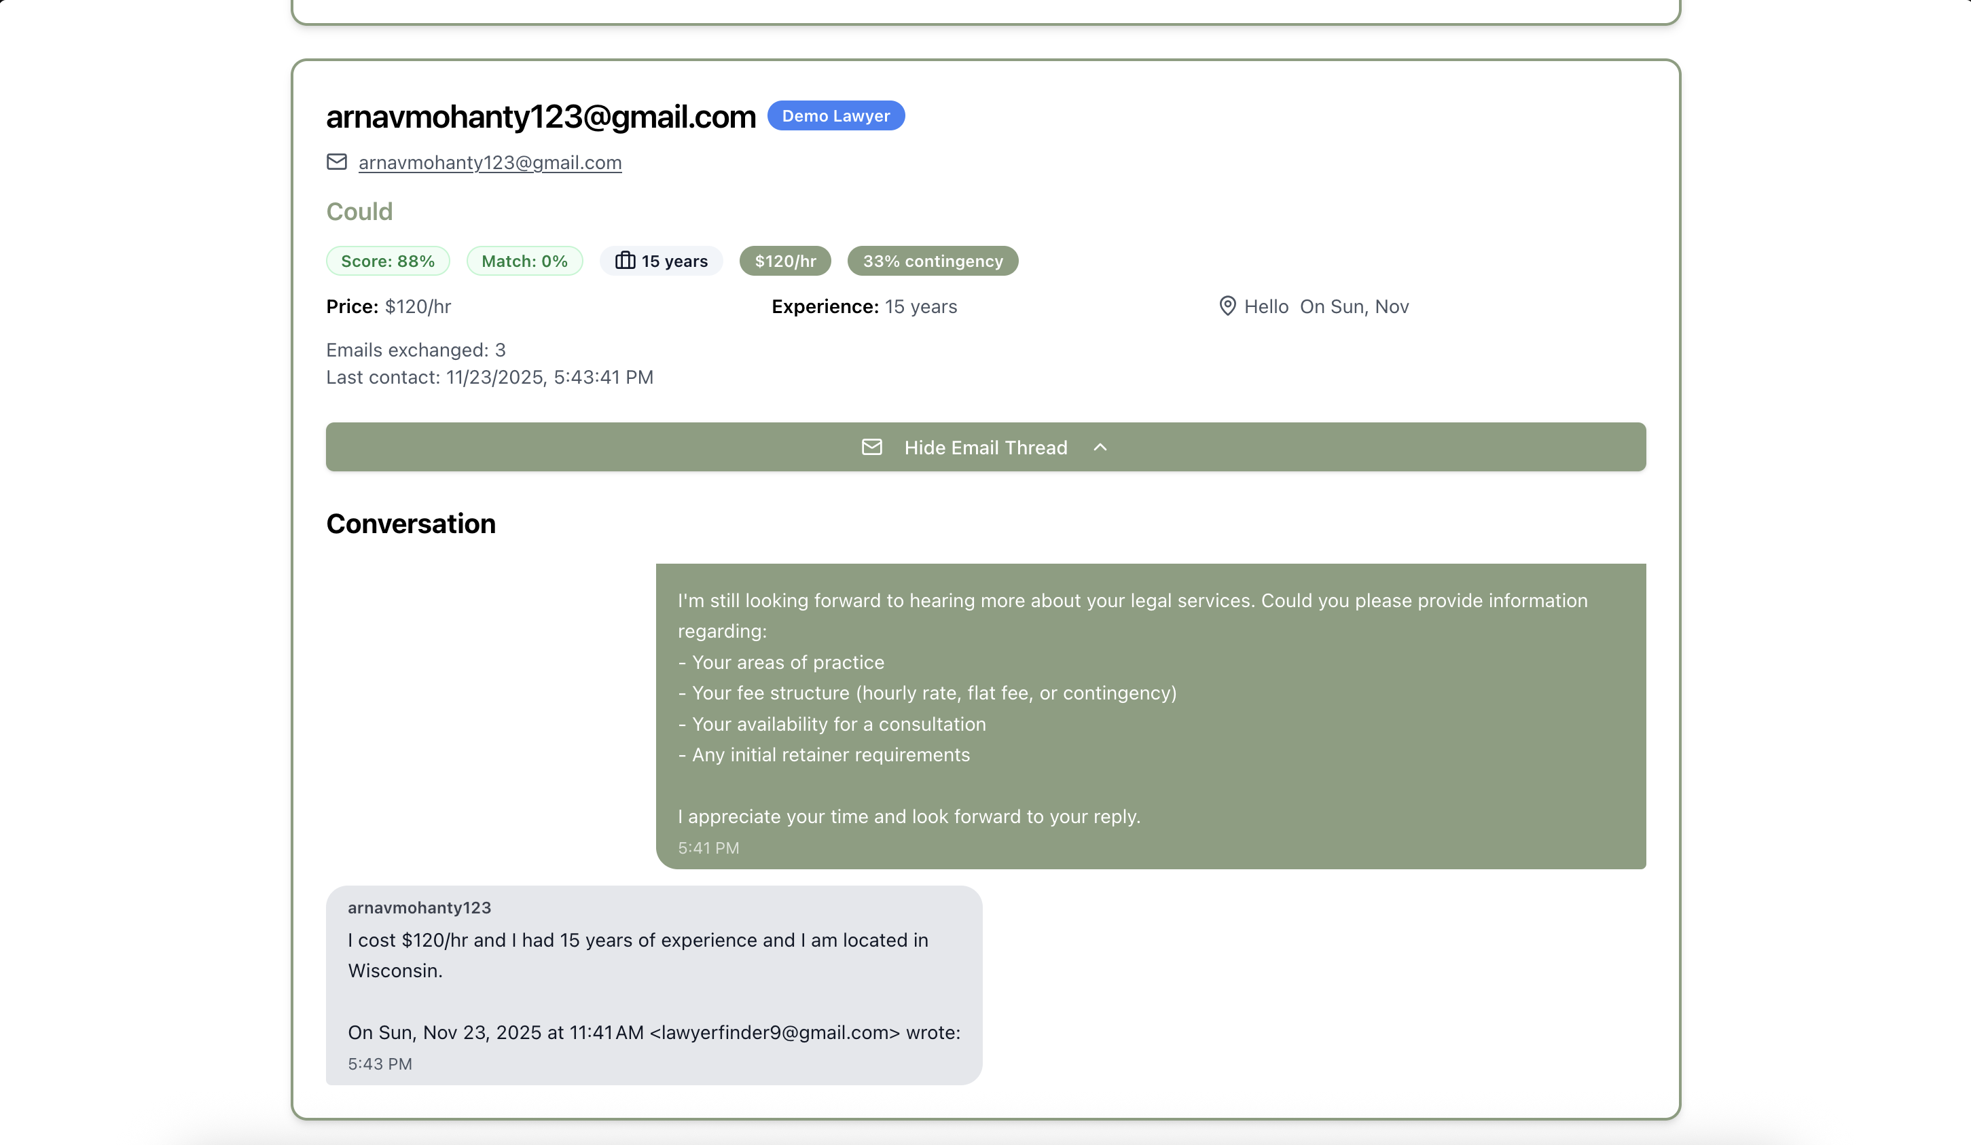Screen dimensions: 1971x1145
Task: Click the $120/hr rate badge
Action: 784,260
